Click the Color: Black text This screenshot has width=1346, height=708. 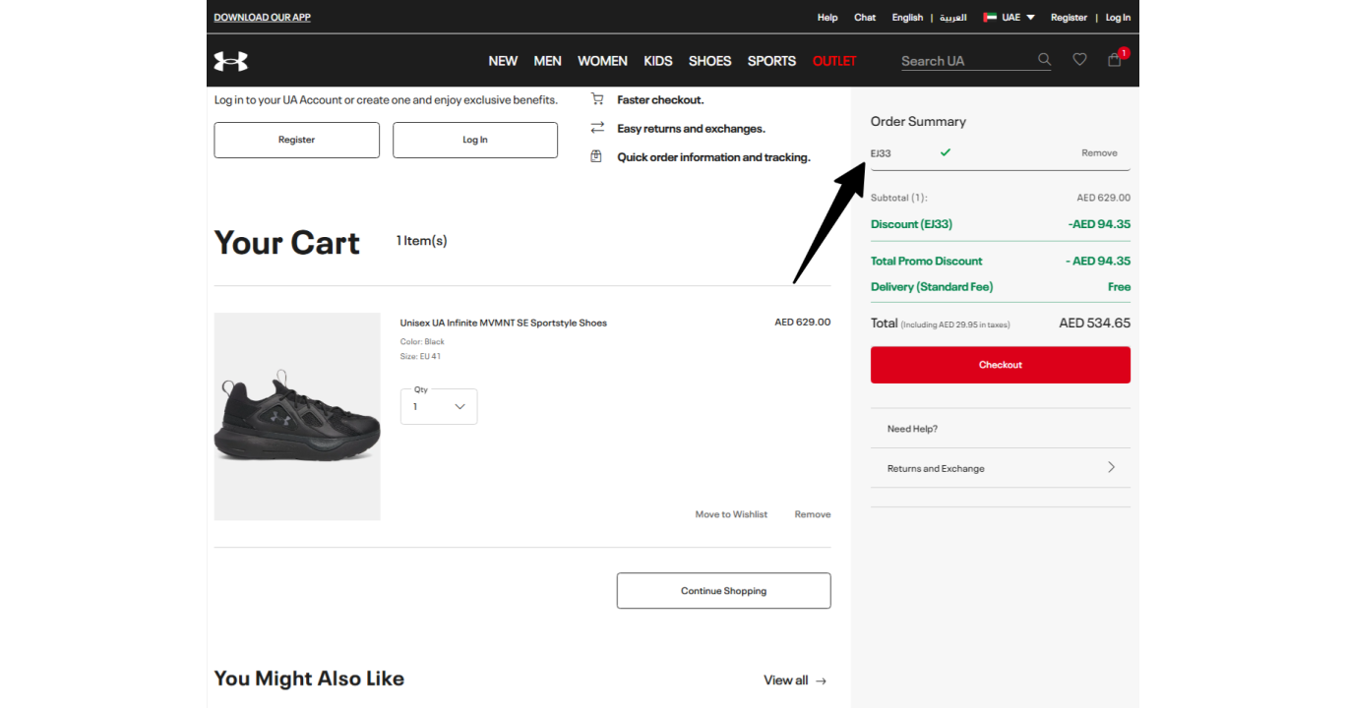422,341
